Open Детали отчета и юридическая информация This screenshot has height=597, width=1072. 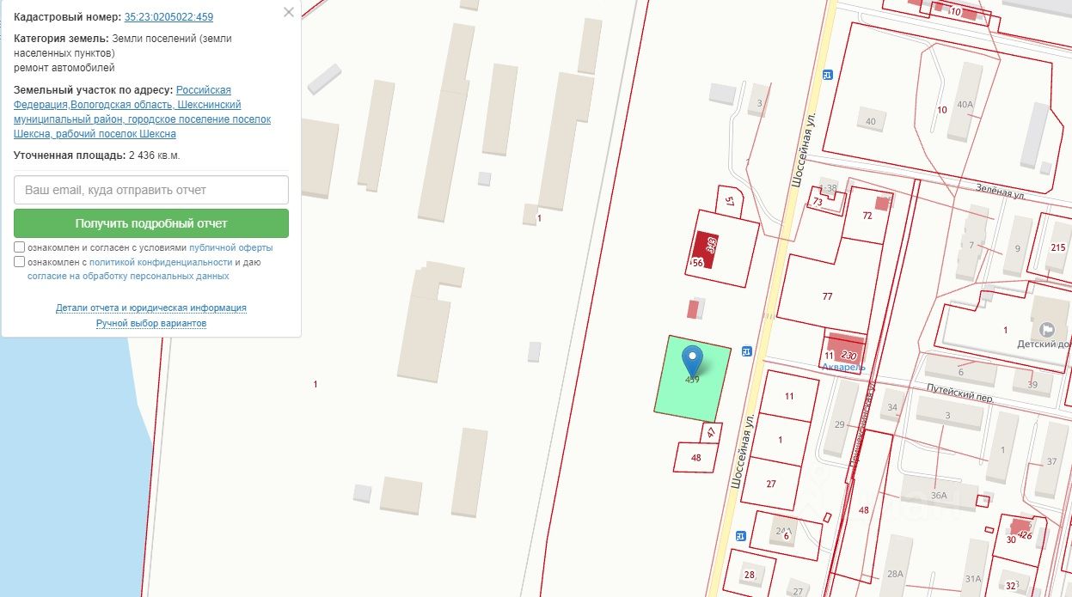151,308
